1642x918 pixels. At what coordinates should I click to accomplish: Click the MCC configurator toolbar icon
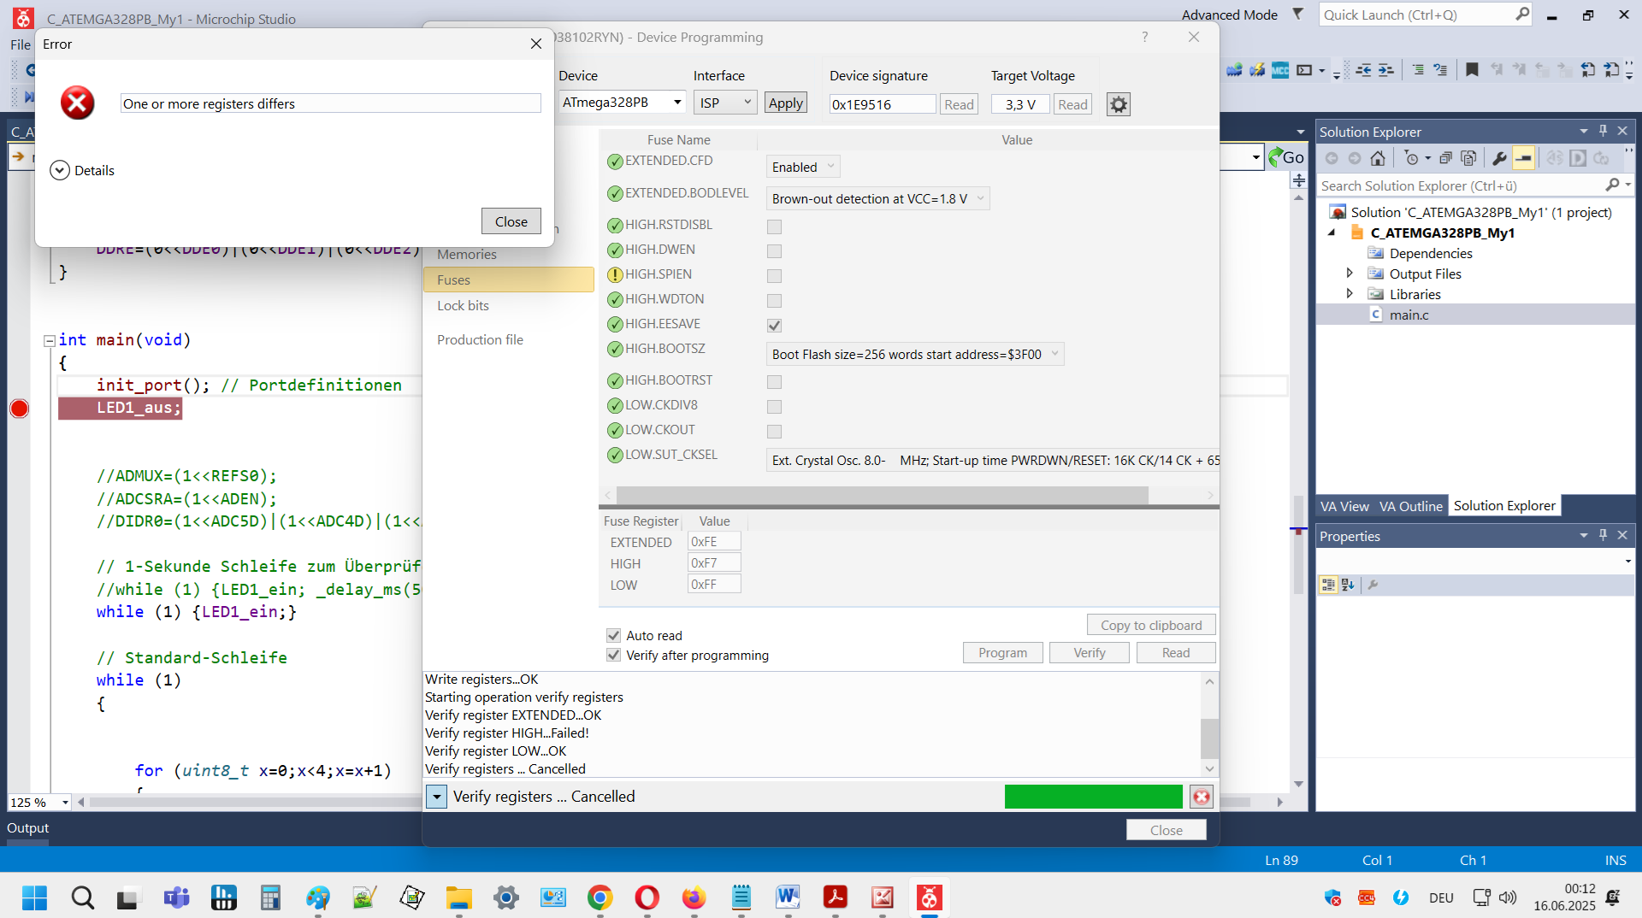coord(1280,70)
